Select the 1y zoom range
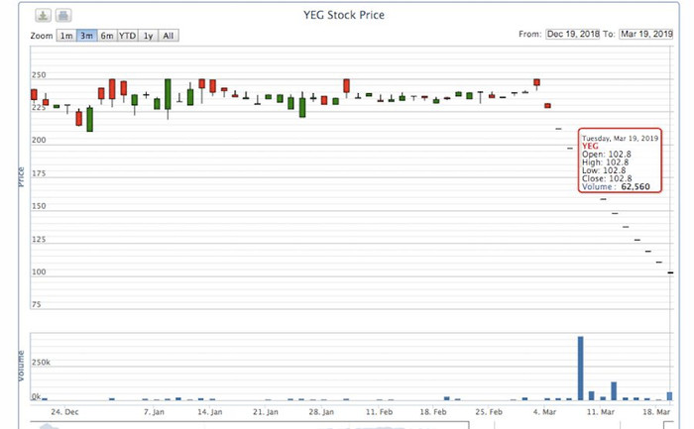694x429 pixels. (149, 36)
